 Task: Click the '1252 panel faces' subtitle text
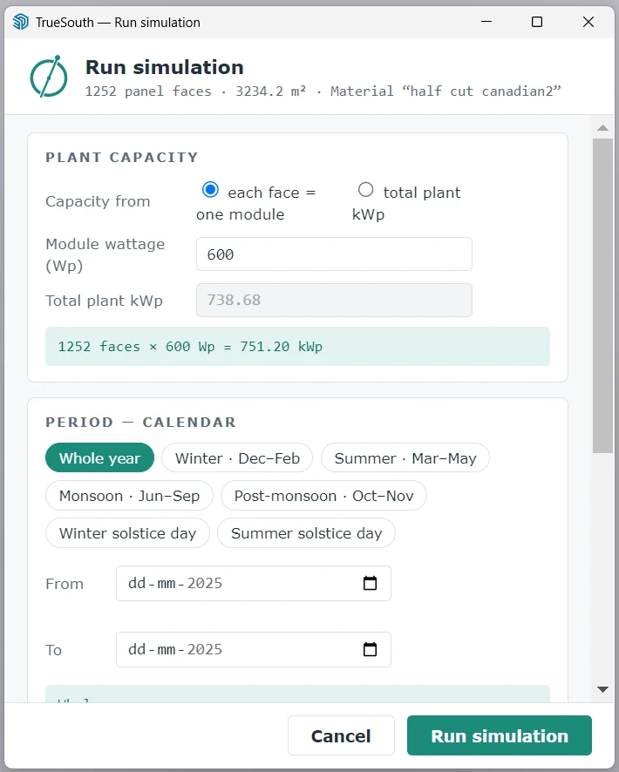tap(148, 91)
